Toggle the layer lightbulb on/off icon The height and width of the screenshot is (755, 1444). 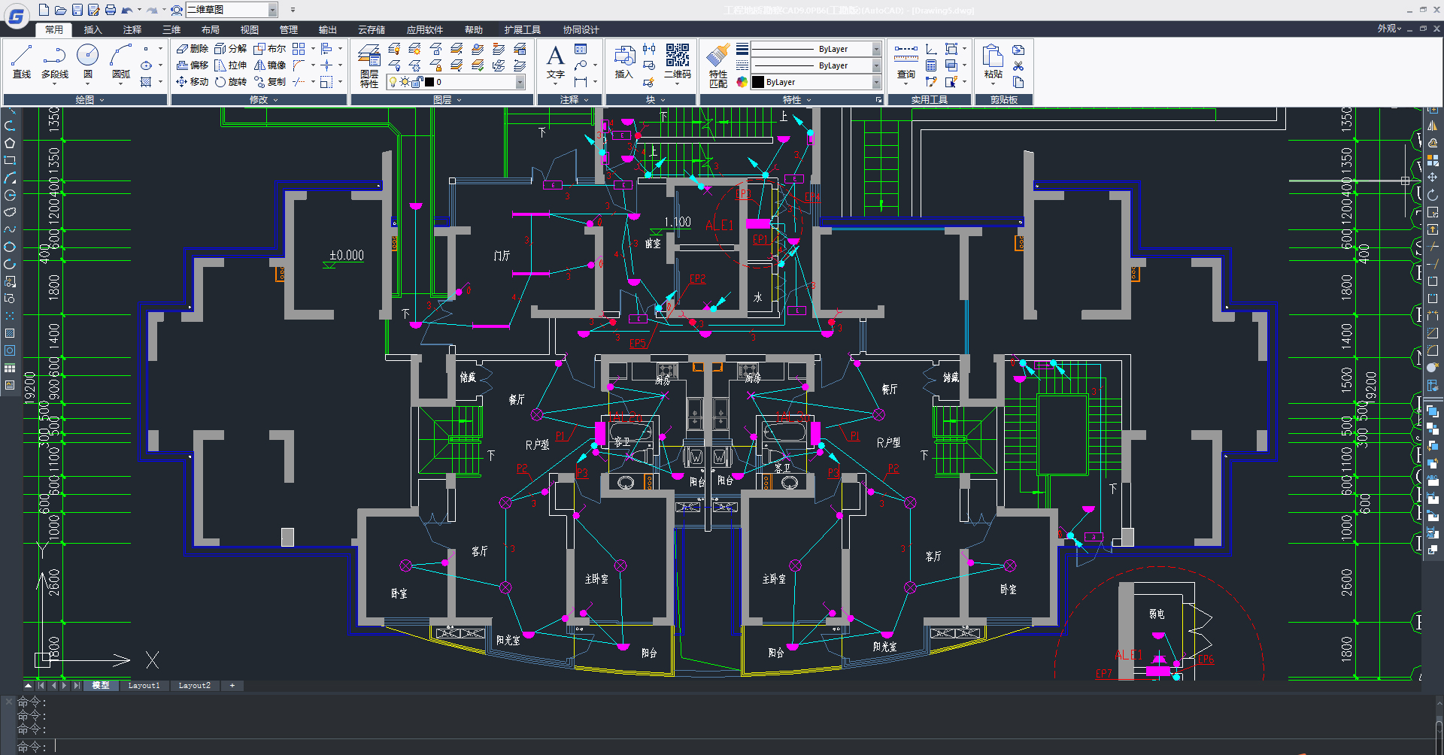(x=393, y=82)
